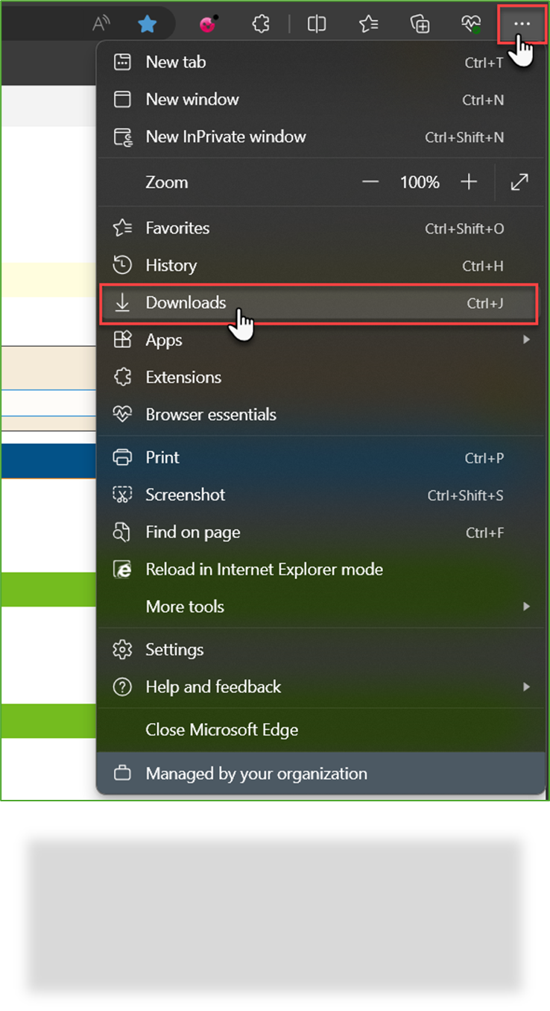The width and height of the screenshot is (550, 1011).
Task: Open the Collections icon in the toolbar
Action: pos(420,24)
